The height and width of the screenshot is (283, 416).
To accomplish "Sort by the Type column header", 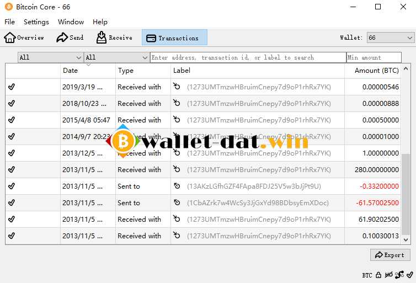I will click(x=143, y=71).
